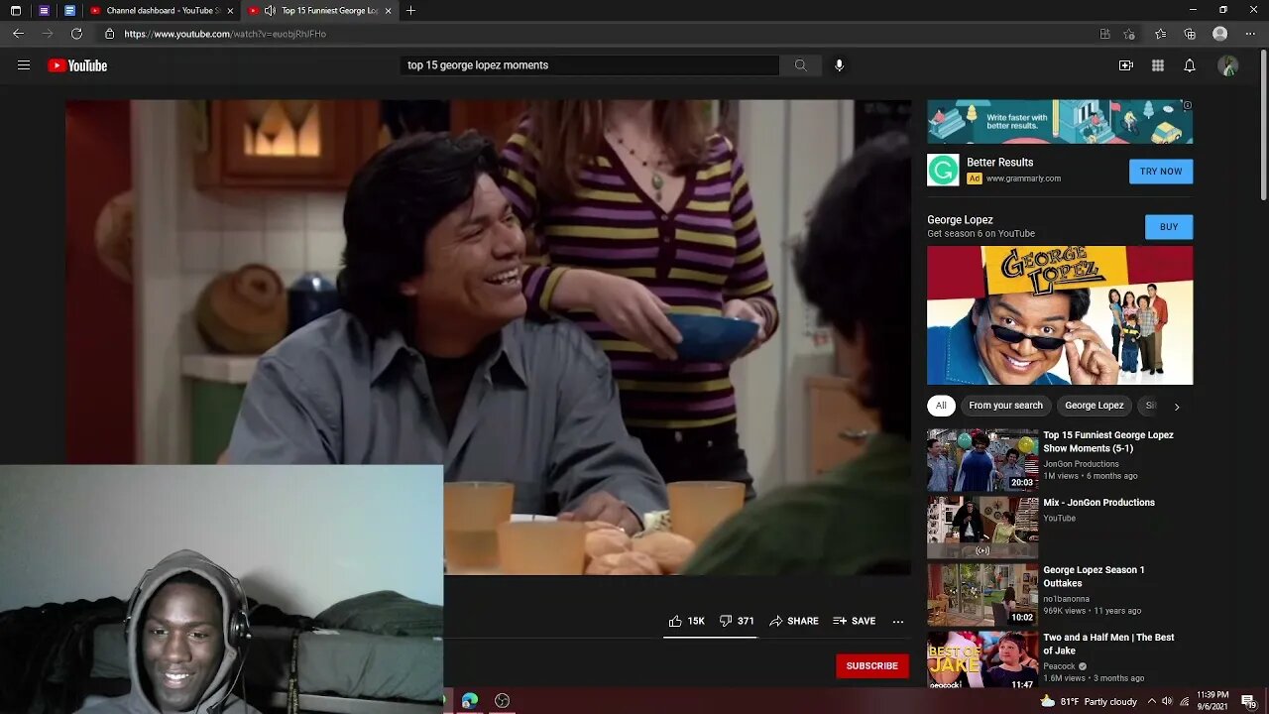This screenshot has height=714, width=1269.
Task: Open the Edge favorites list
Action: [1160, 34]
